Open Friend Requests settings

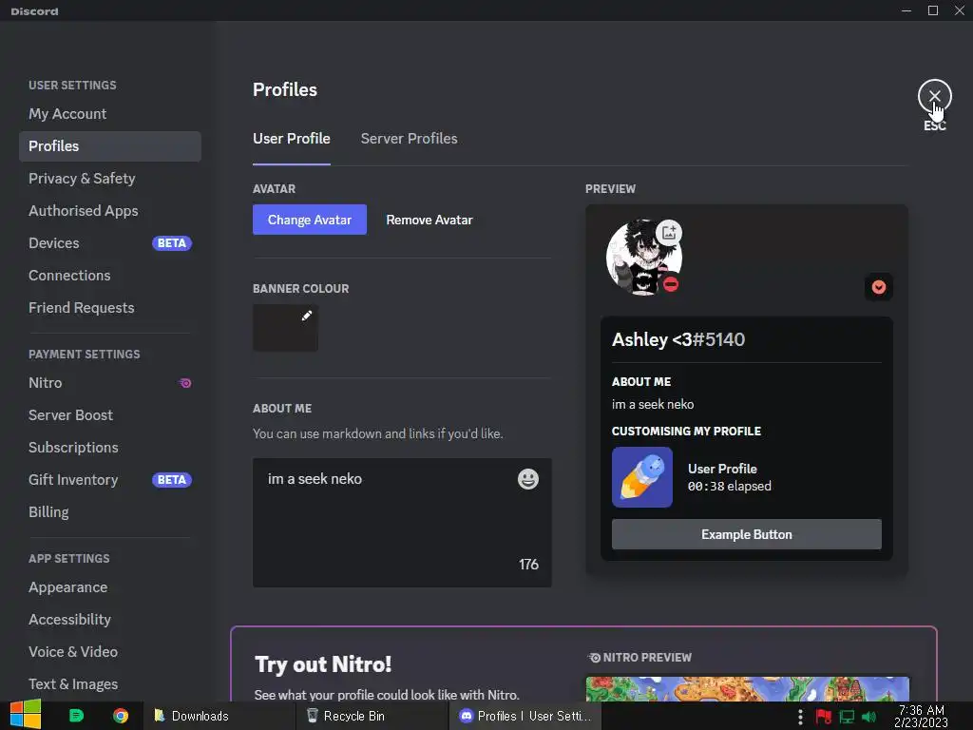coord(110,307)
